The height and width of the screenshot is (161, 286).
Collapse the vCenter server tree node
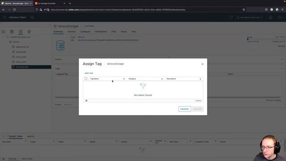3,37
